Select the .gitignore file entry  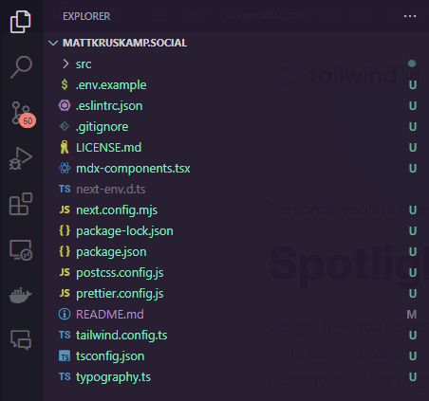tap(236, 127)
